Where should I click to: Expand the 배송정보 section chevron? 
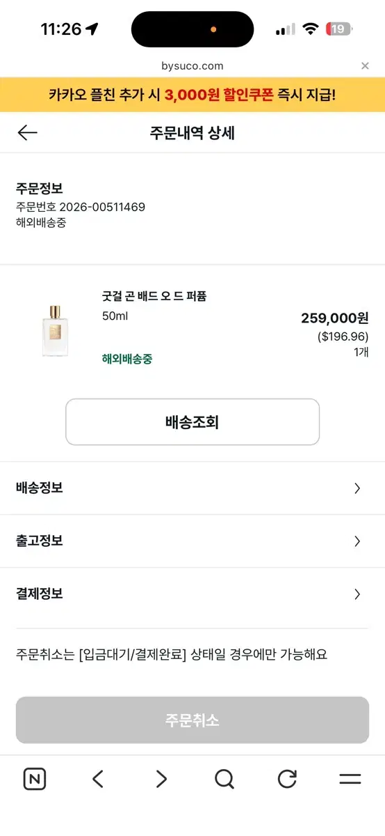pyautogui.click(x=357, y=488)
